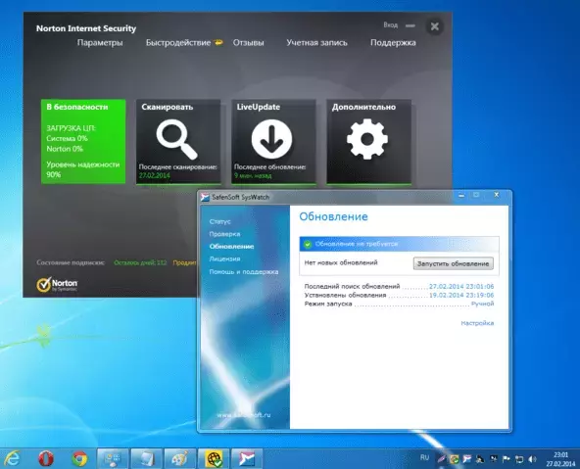Click the LiveUpdate download arrow icon
Viewport: 580px width, 469px height.
pos(272,139)
